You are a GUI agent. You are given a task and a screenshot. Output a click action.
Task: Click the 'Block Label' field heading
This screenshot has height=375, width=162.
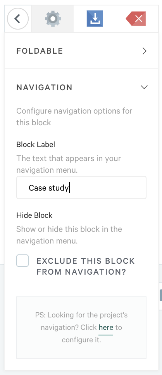36,144
